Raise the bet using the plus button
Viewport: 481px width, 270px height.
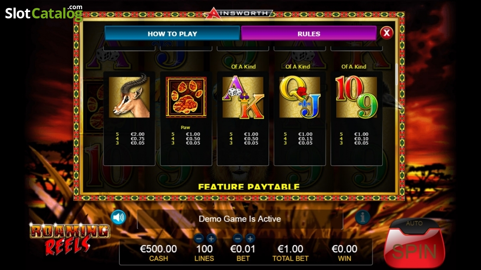coord(250,239)
